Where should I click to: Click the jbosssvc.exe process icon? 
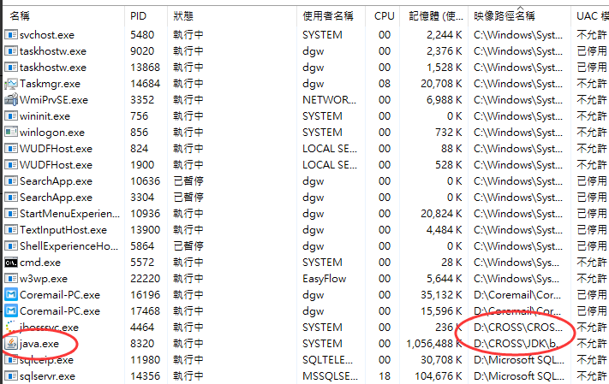(11, 328)
